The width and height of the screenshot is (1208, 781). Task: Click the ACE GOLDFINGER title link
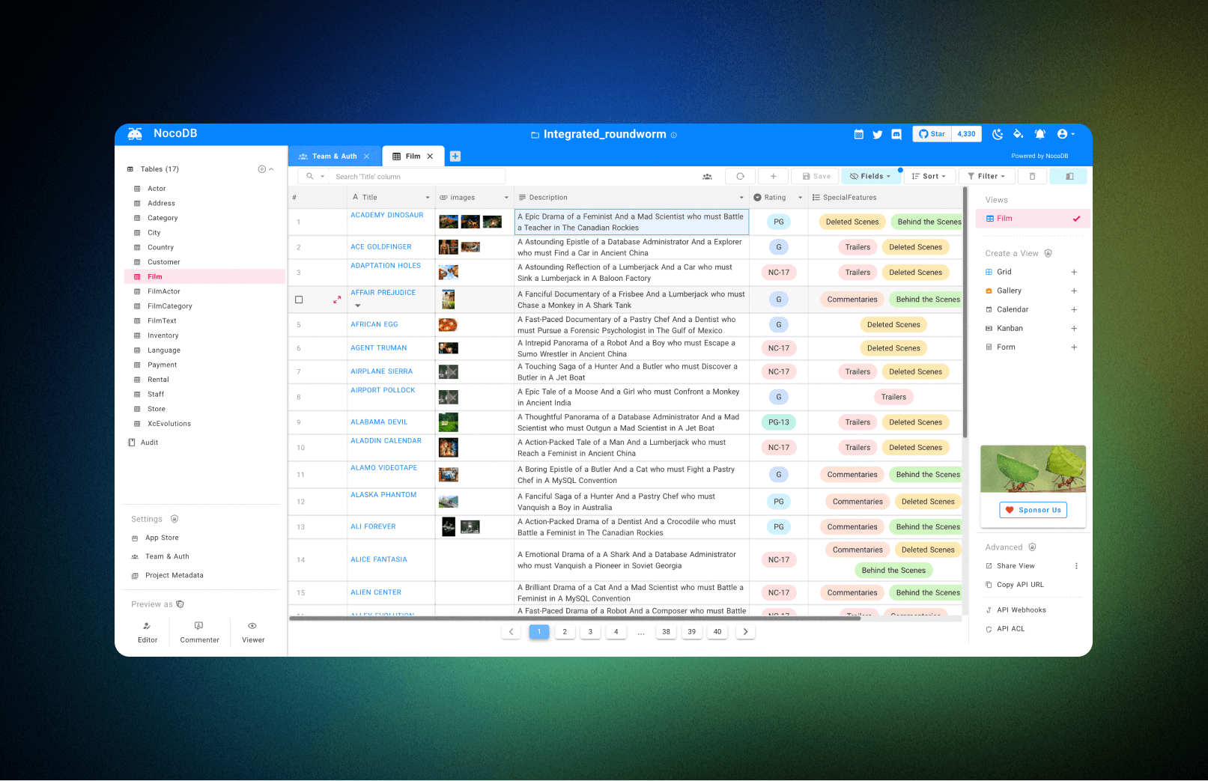pos(381,247)
